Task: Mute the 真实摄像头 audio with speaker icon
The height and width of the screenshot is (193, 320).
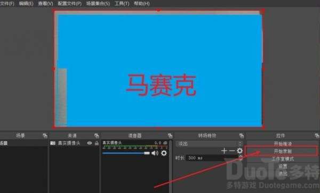Action: pos(155,153)
